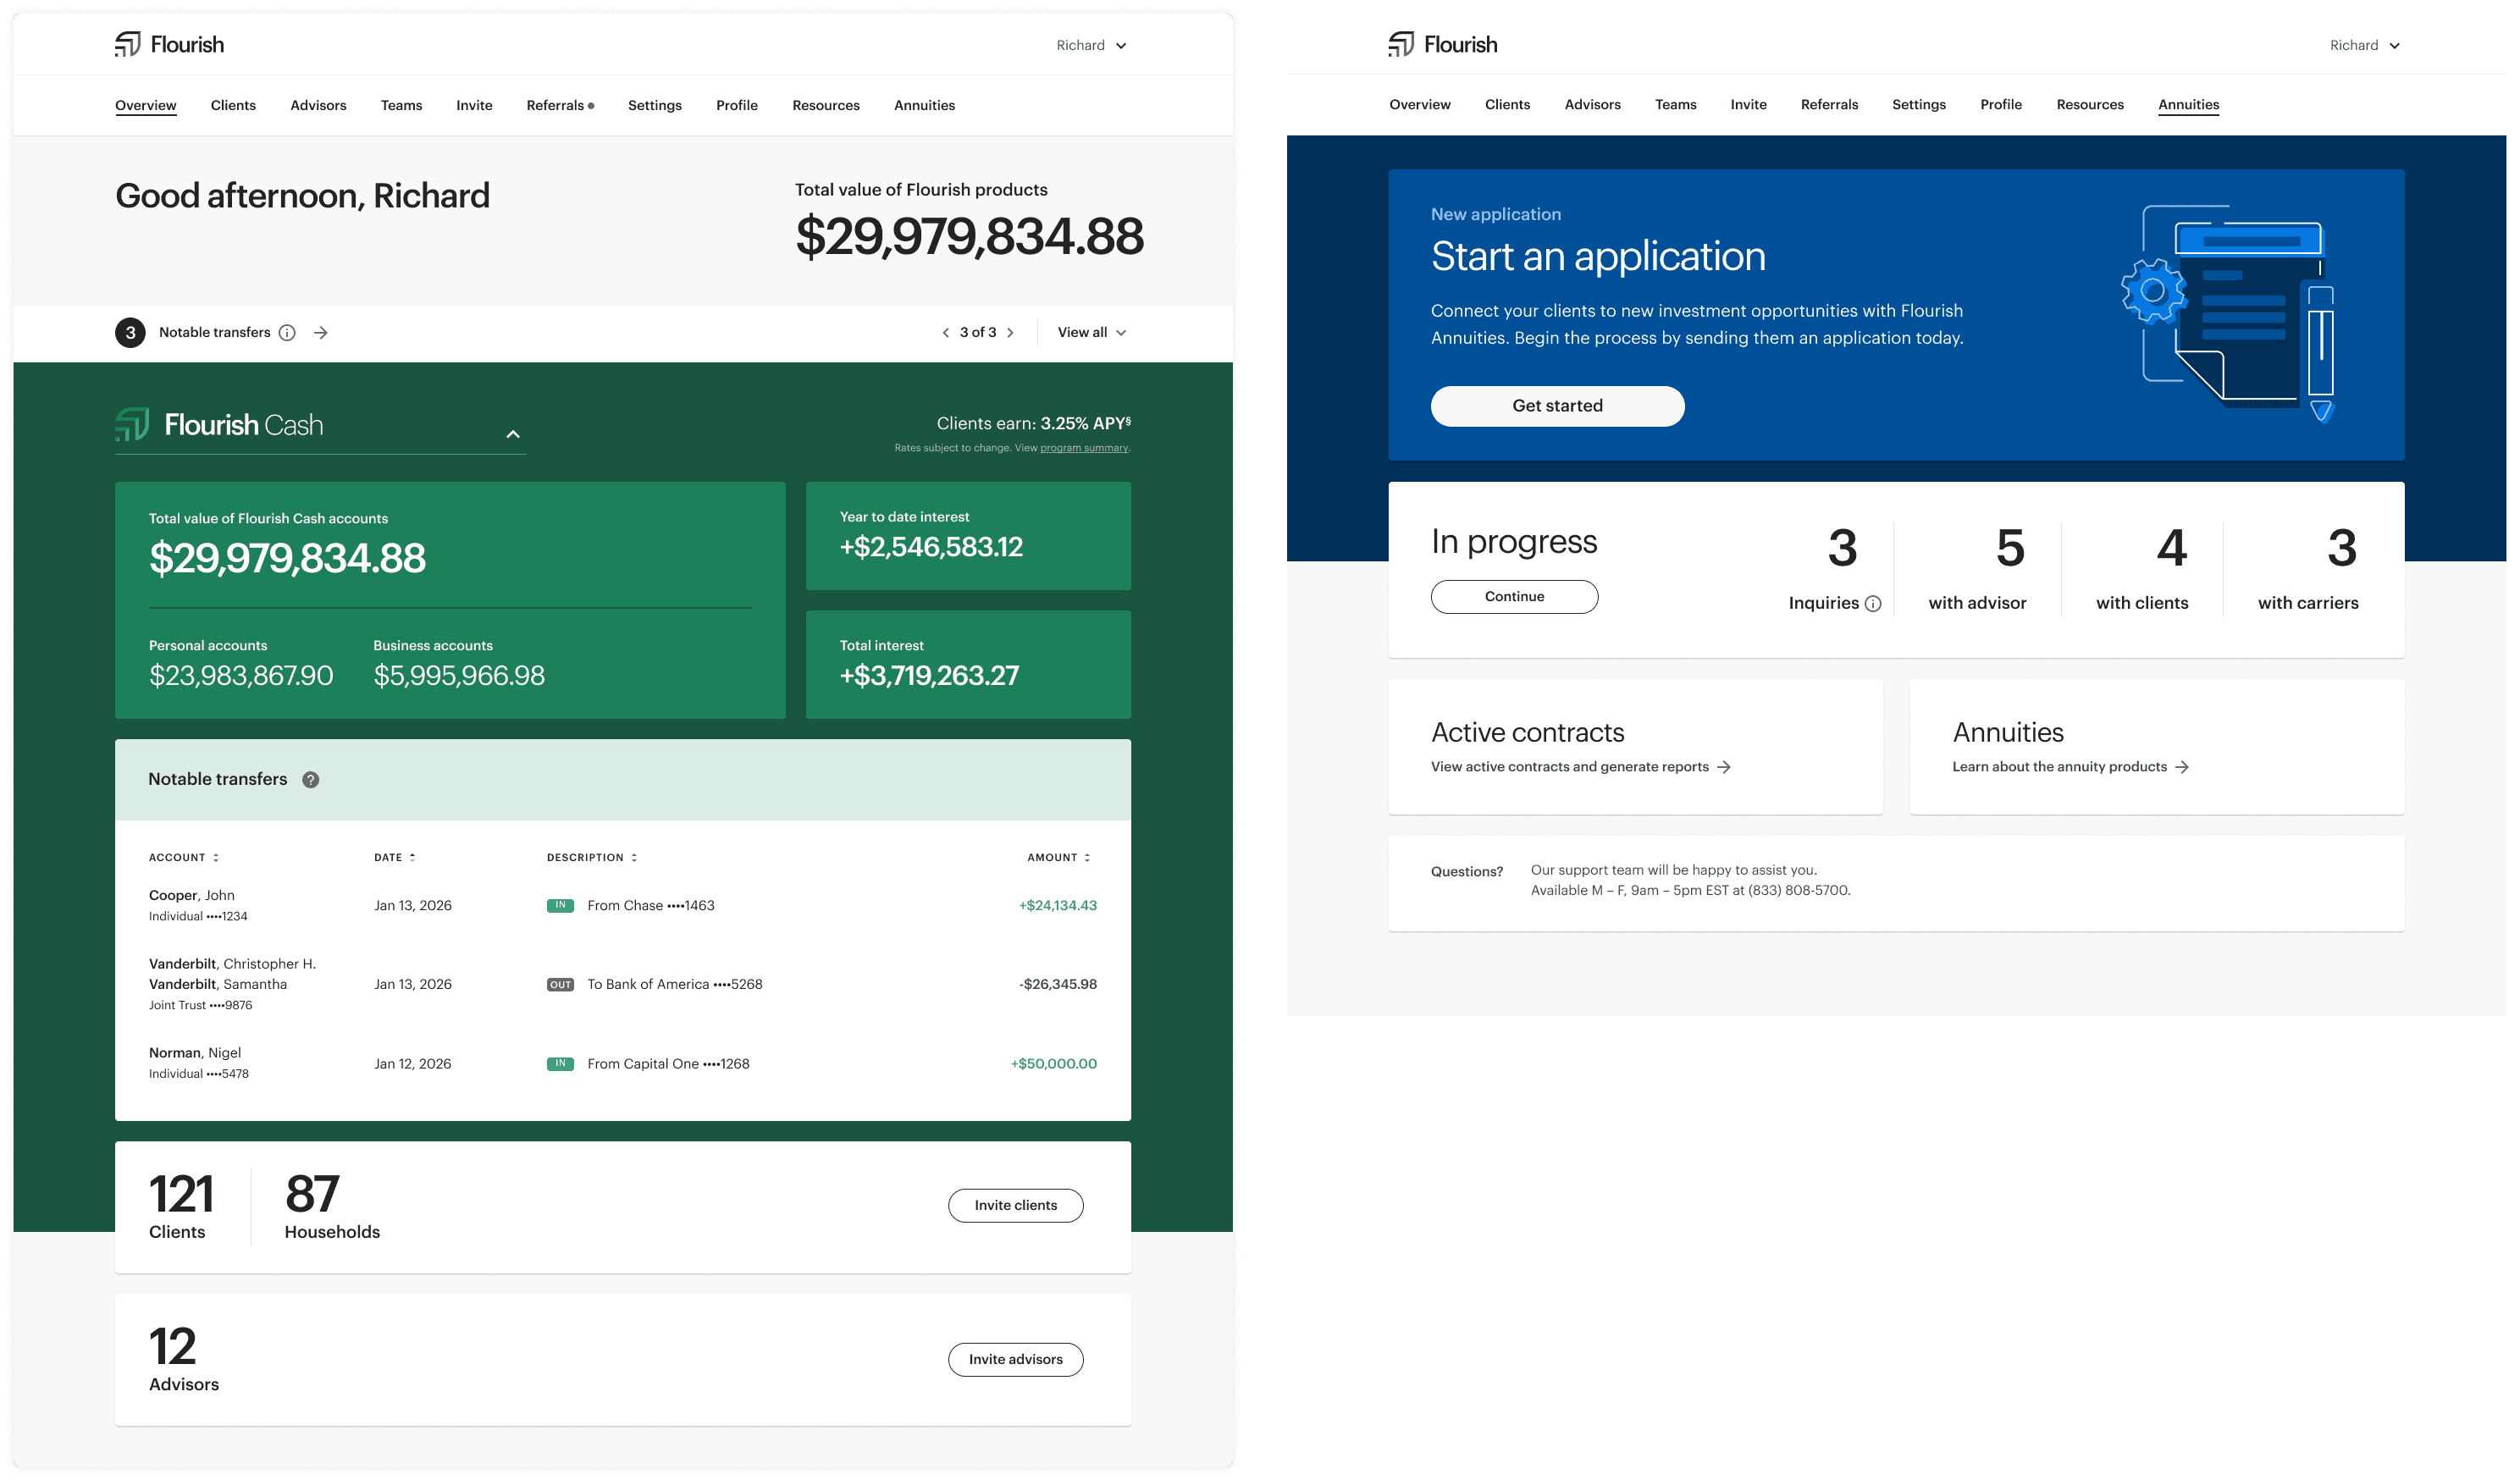Open the Referrals tab in left navigation
The image size is (2520, 1480).
pyautogui.click(x=556, y=105)
